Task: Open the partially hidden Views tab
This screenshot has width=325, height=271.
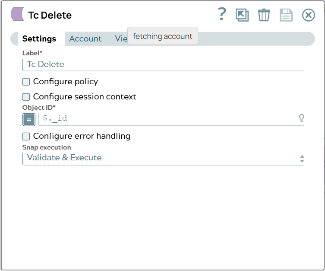Action: tap(121, 39)
